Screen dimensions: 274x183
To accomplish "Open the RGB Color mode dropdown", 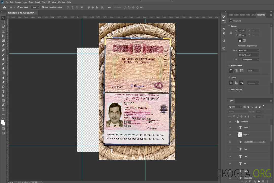I will [x=249, y=50].
